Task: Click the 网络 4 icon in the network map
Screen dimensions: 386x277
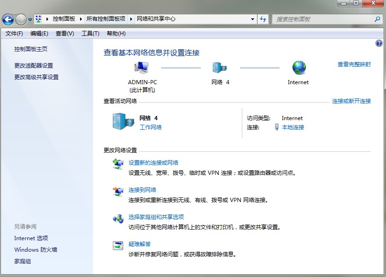Action: 220,67
